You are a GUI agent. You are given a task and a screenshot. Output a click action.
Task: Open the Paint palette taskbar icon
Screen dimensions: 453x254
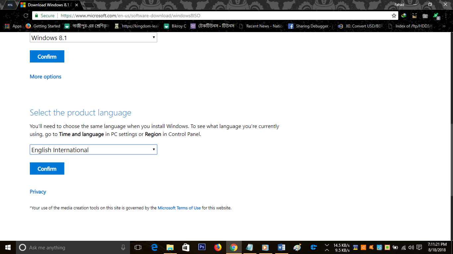297,247
